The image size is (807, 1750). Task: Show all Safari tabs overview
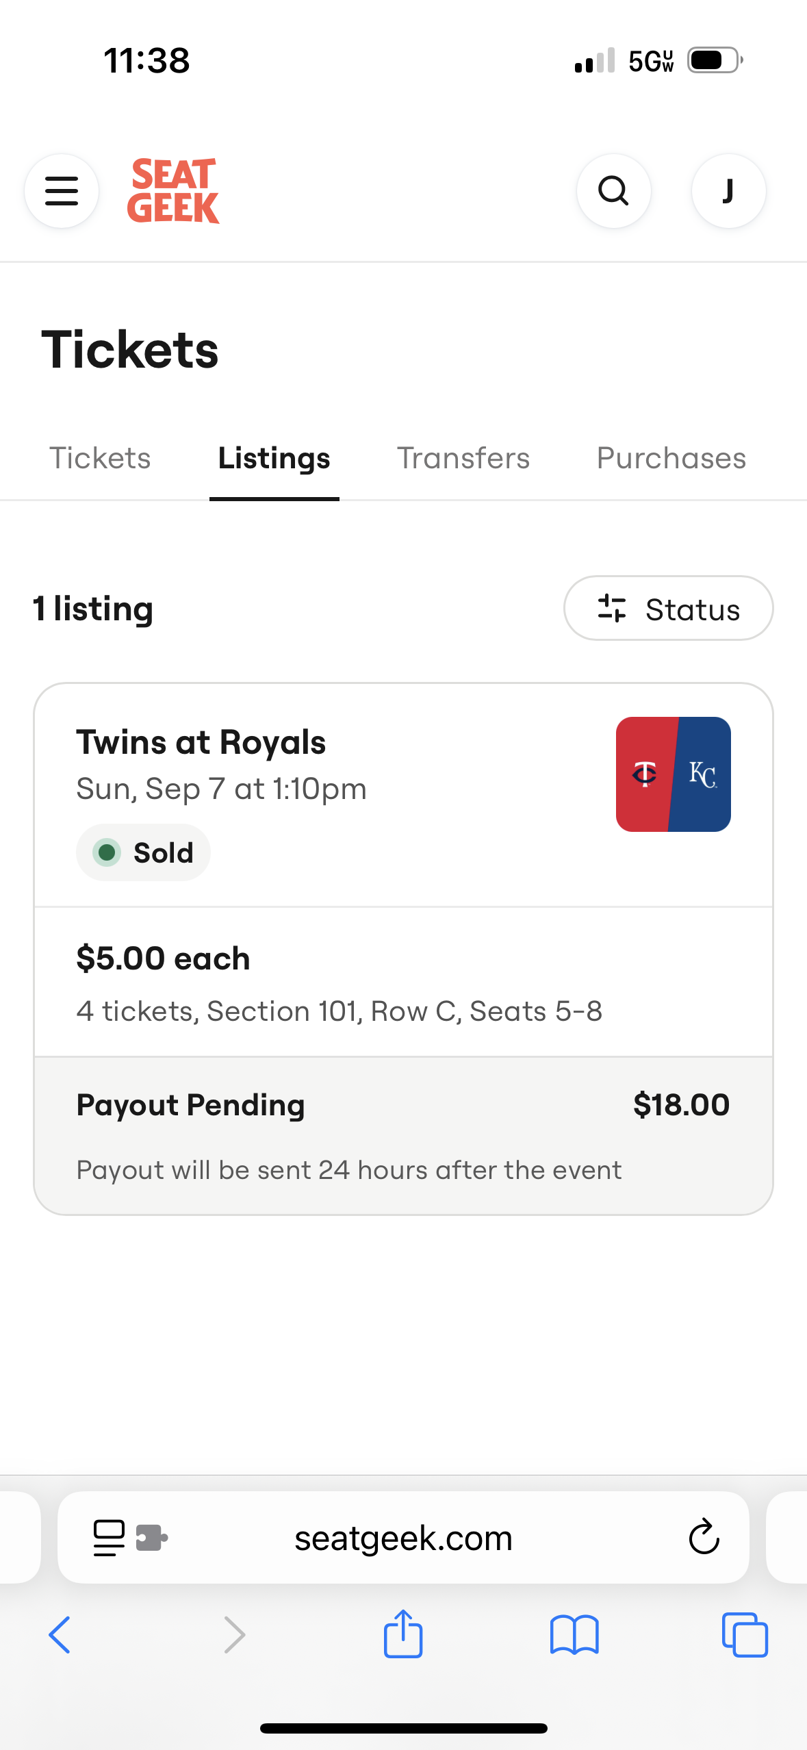745,1634
